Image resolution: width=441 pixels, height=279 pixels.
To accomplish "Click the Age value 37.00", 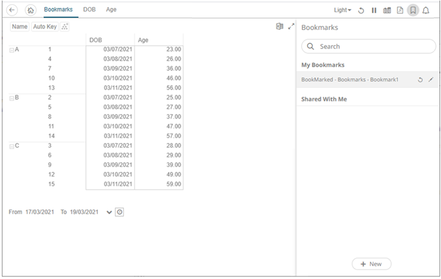I will click(x=174, y=117).
